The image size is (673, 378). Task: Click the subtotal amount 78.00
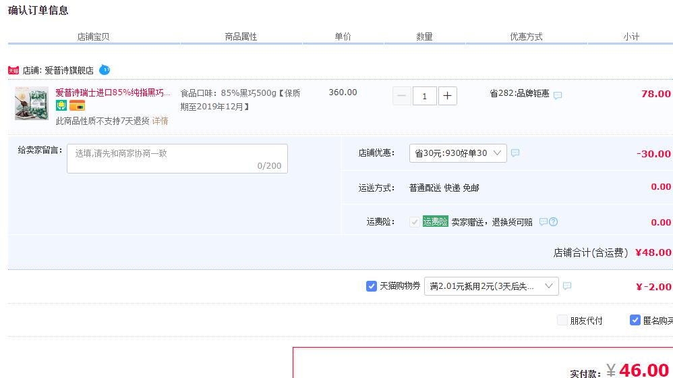[656, 94]
